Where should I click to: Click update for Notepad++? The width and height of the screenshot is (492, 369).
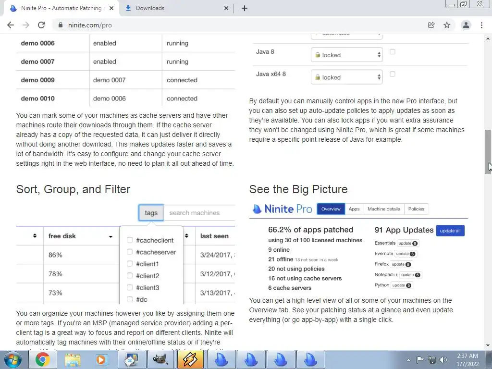(411, 275)
